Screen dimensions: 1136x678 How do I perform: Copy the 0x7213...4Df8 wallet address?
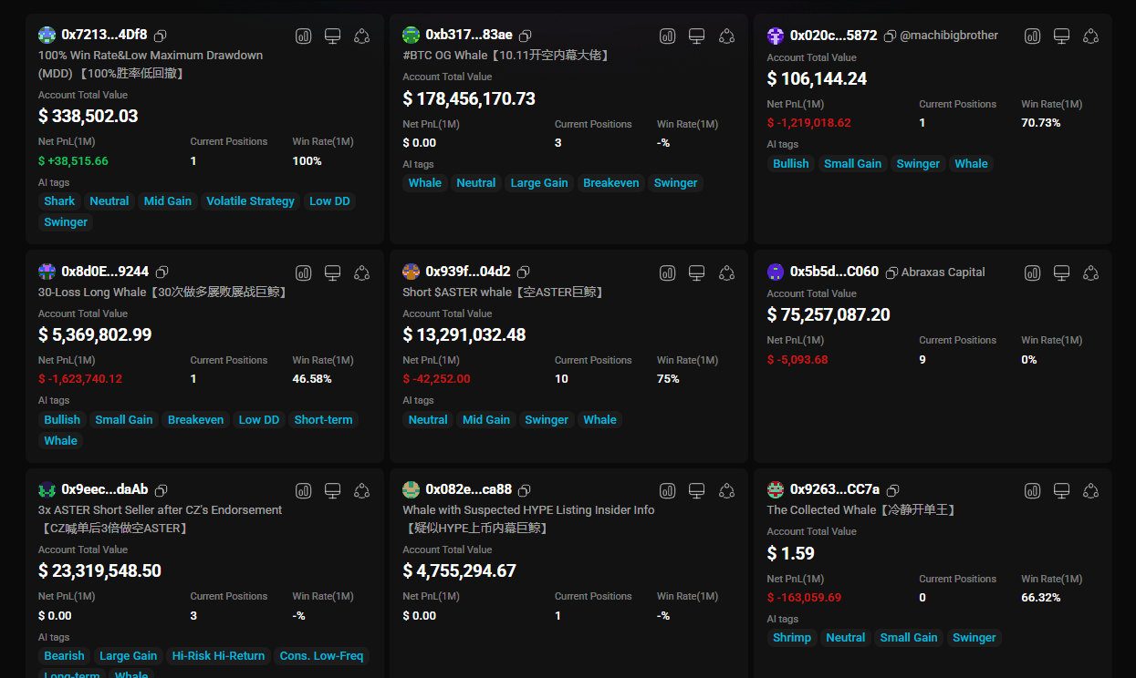[161, 36]
